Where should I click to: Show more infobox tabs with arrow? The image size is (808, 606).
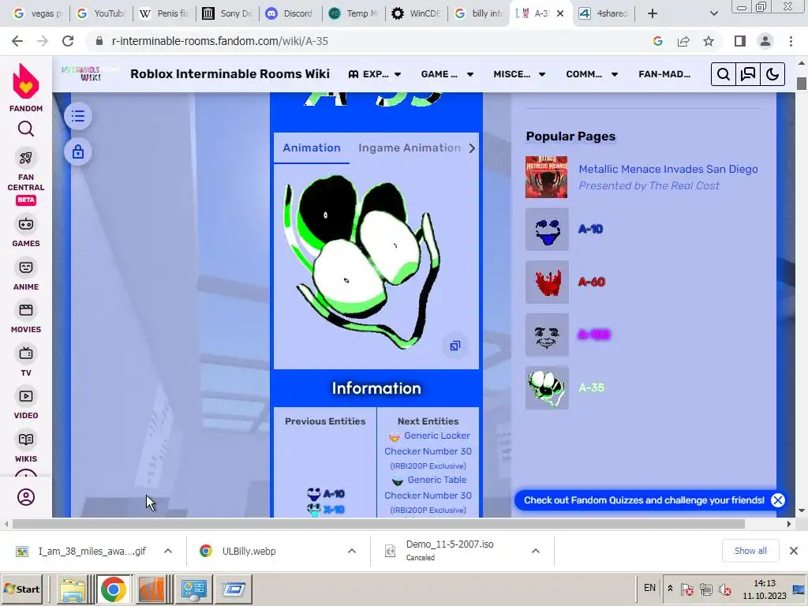click(472, 148)
